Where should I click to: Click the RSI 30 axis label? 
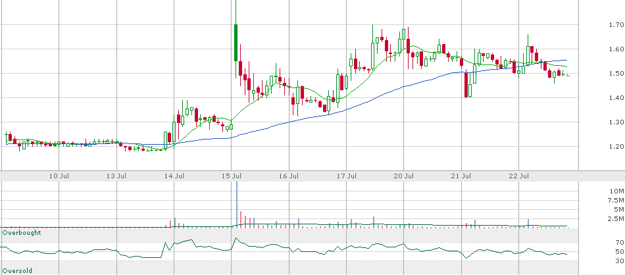click(620, 261)
